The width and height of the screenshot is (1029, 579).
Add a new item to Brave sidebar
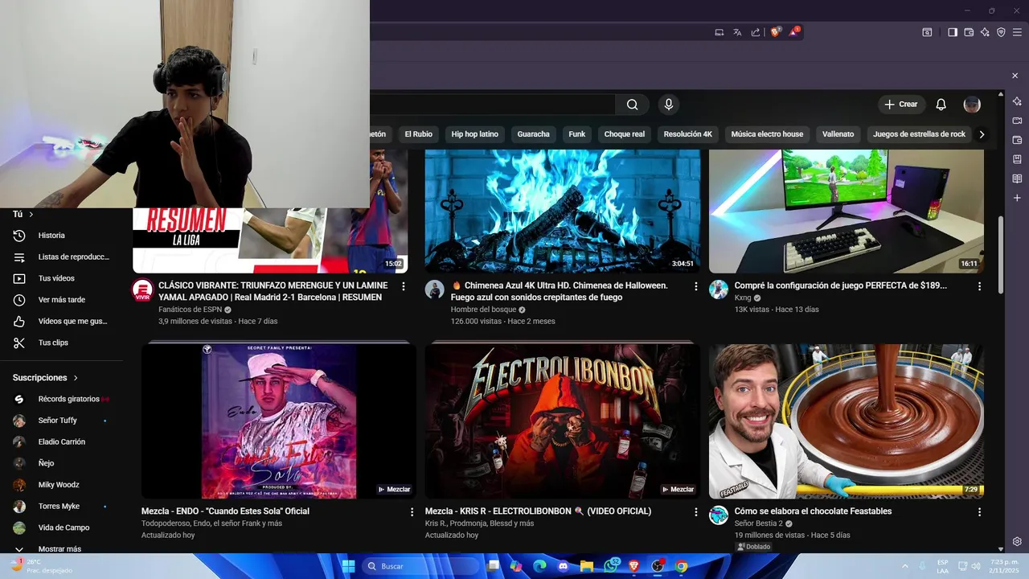click(1017, 198)
